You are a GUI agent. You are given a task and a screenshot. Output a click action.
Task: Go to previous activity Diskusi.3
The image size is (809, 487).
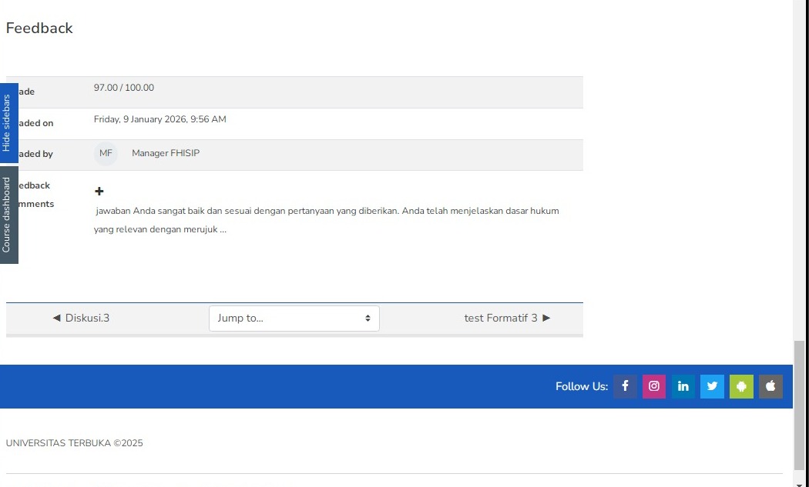(x=81, y=318)
